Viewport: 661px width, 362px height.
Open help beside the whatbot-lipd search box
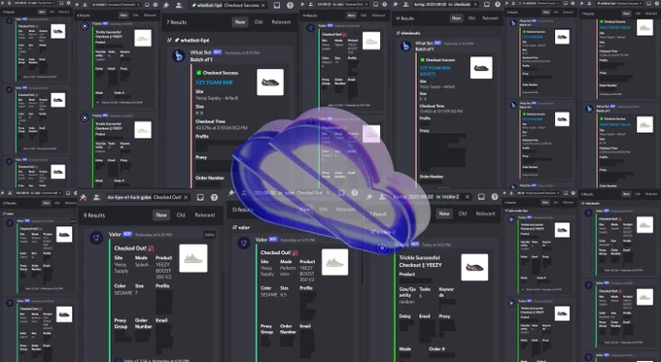coord(290,5)
